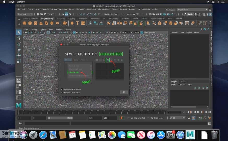Create a polygon torus from shelf
This screenshot has height=141, width=228.
pyautogui.click(x=46, y=23)
